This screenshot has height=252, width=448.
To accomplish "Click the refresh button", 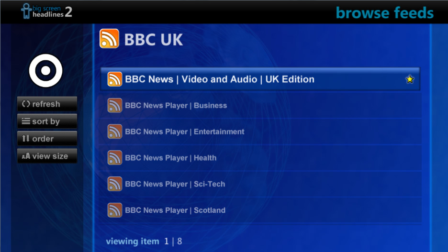I will coord(47,104).
